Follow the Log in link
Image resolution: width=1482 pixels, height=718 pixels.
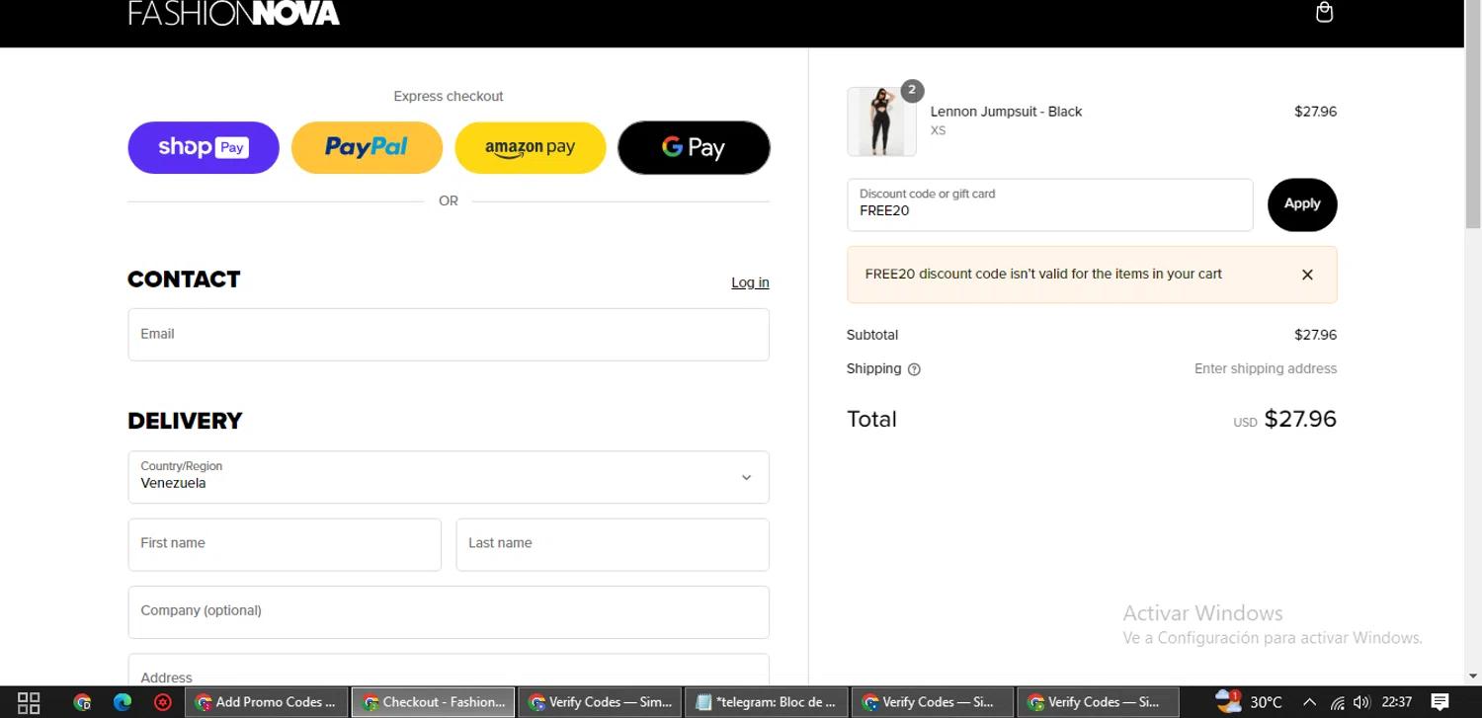[750, 282]
